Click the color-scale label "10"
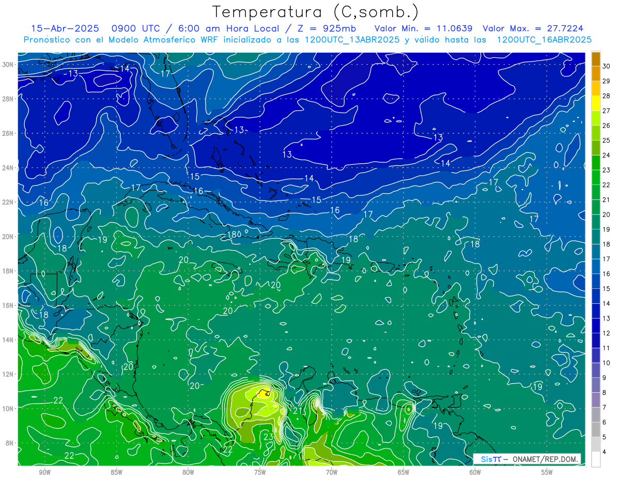Image resolution: width=620 pixels, height=479 pixels. 607,363
